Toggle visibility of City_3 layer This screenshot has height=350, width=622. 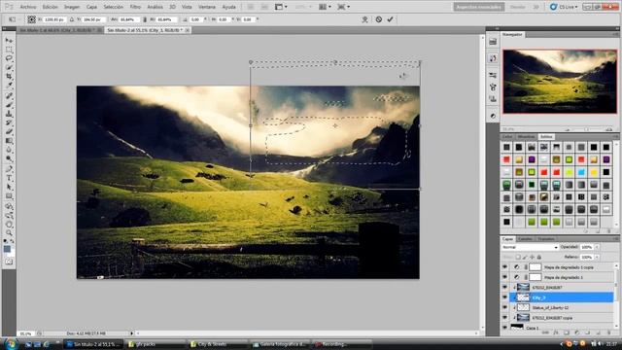coord(504,297)
